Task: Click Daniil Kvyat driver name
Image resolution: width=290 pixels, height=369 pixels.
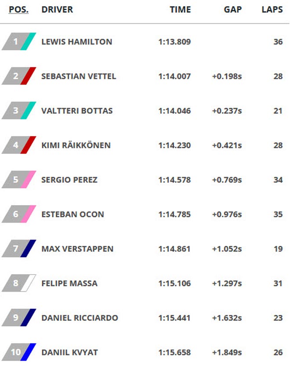Action: (x=69, y=353)
